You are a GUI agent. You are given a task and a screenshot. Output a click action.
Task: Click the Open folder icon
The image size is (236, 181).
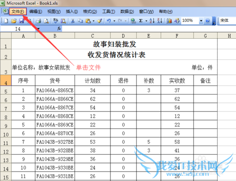click(x=14, y=21)
